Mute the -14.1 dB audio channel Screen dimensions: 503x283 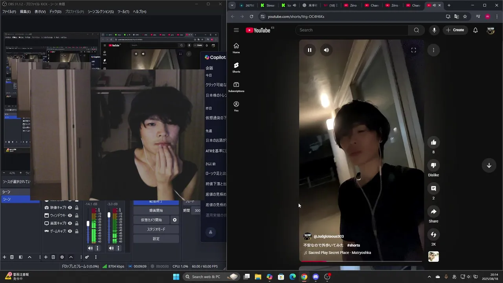pos(90,248)
